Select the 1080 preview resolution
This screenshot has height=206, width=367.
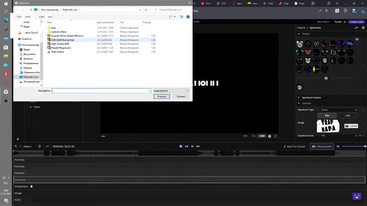coord(262,136)
